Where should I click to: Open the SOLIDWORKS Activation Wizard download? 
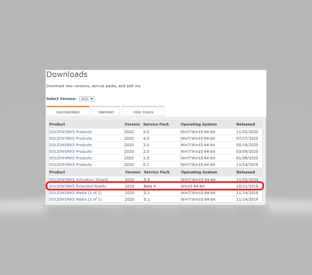(x=78, y=179)
